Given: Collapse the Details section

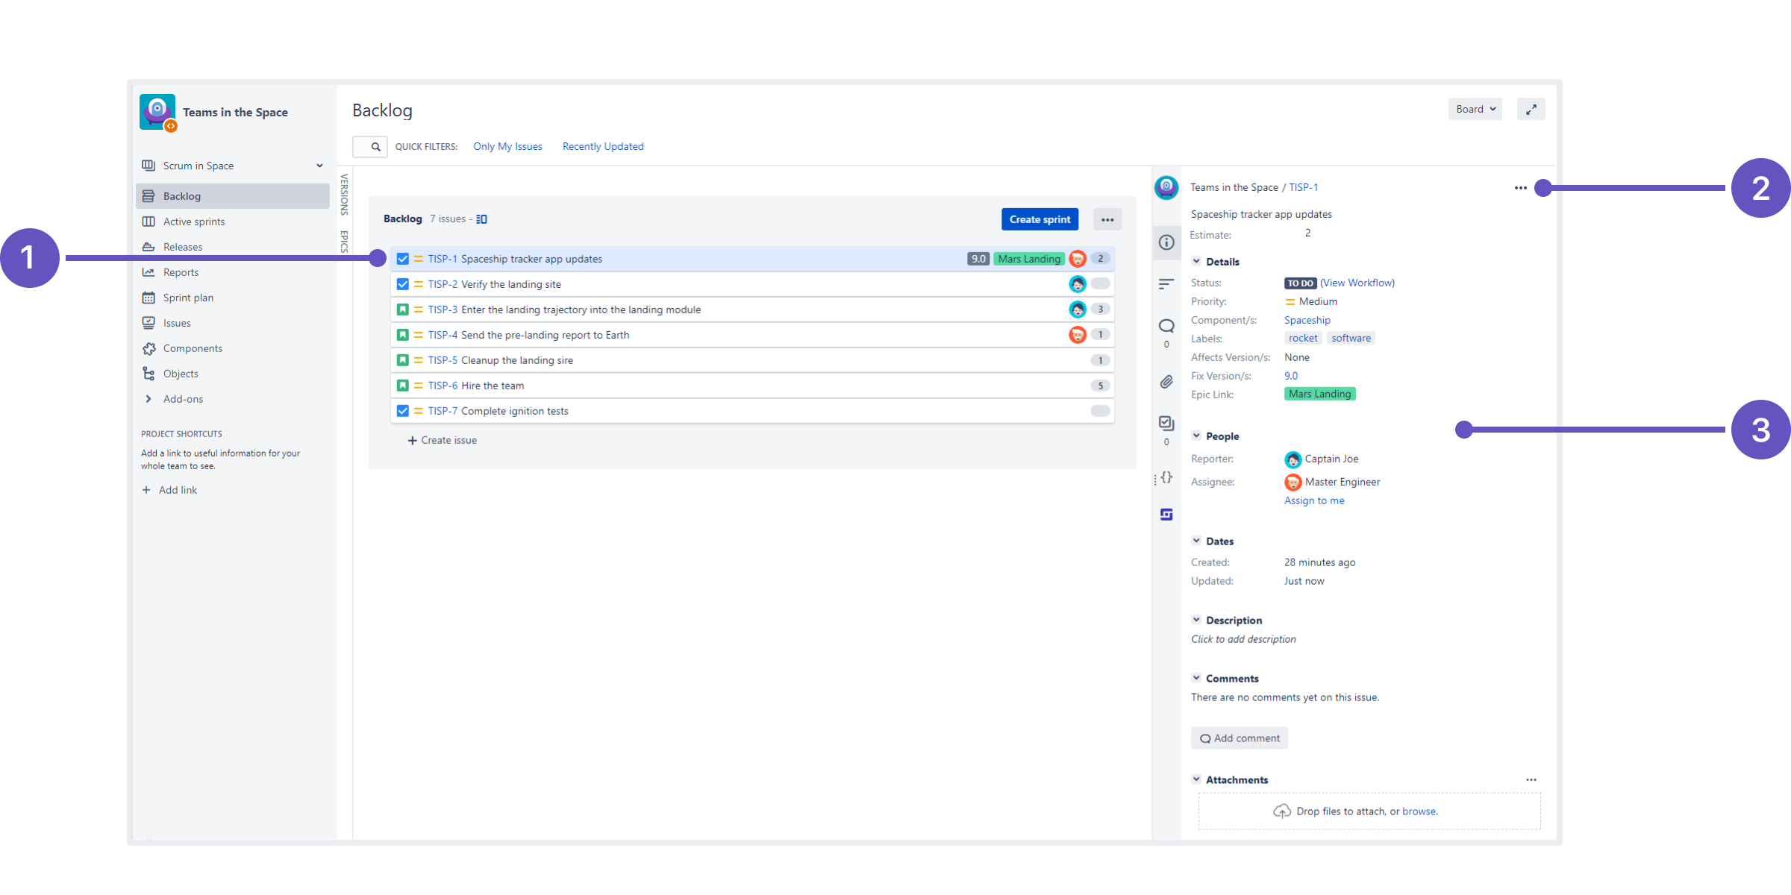Looking at the screenshot, I should click(1197, 261).
